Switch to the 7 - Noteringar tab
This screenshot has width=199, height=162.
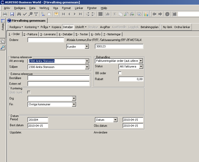112,34
